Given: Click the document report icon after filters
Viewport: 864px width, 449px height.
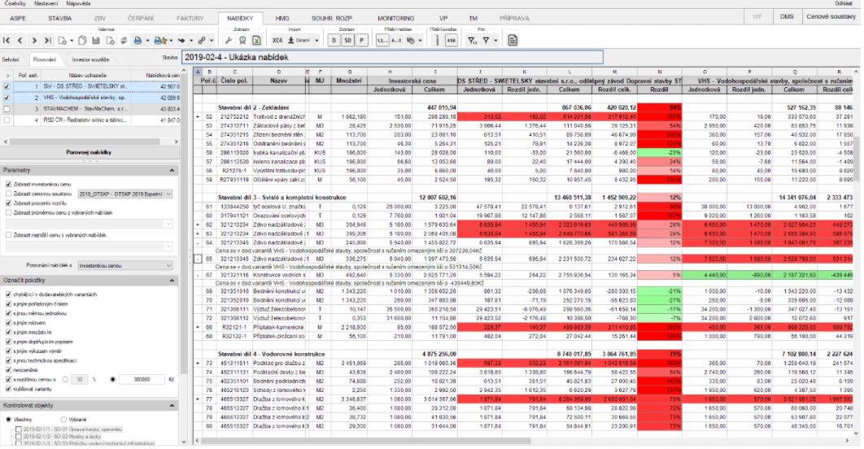Looking at the screenshot, I should pos(513,40).
